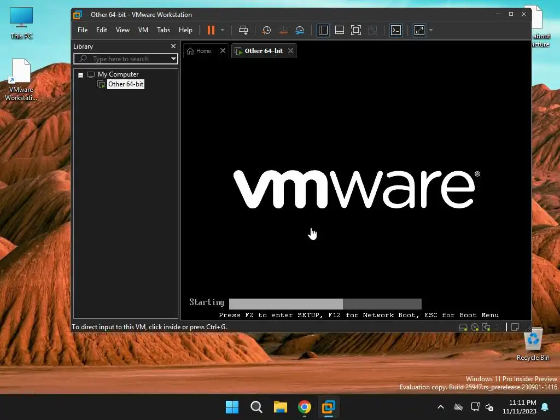Click VMware Workstation taskbar icon
This screenshot has width=560, height=420.
(328, 407)
